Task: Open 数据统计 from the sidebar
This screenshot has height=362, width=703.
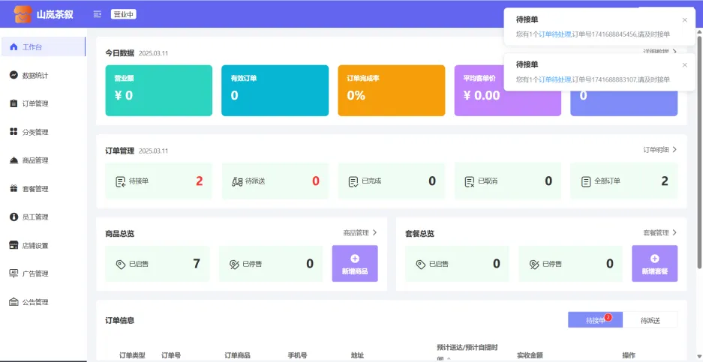Action: [x=35, y=76]
